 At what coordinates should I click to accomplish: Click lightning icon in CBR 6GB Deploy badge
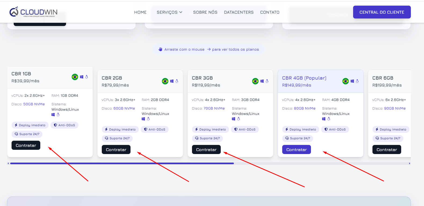[377, 129]
